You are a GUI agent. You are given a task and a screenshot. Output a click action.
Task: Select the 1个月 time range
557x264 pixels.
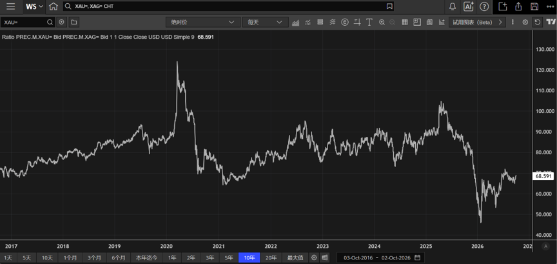(x=70, y=258)
